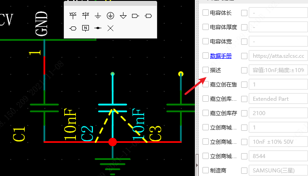Open the 数据手册 datasheet link

click(221, 56)
